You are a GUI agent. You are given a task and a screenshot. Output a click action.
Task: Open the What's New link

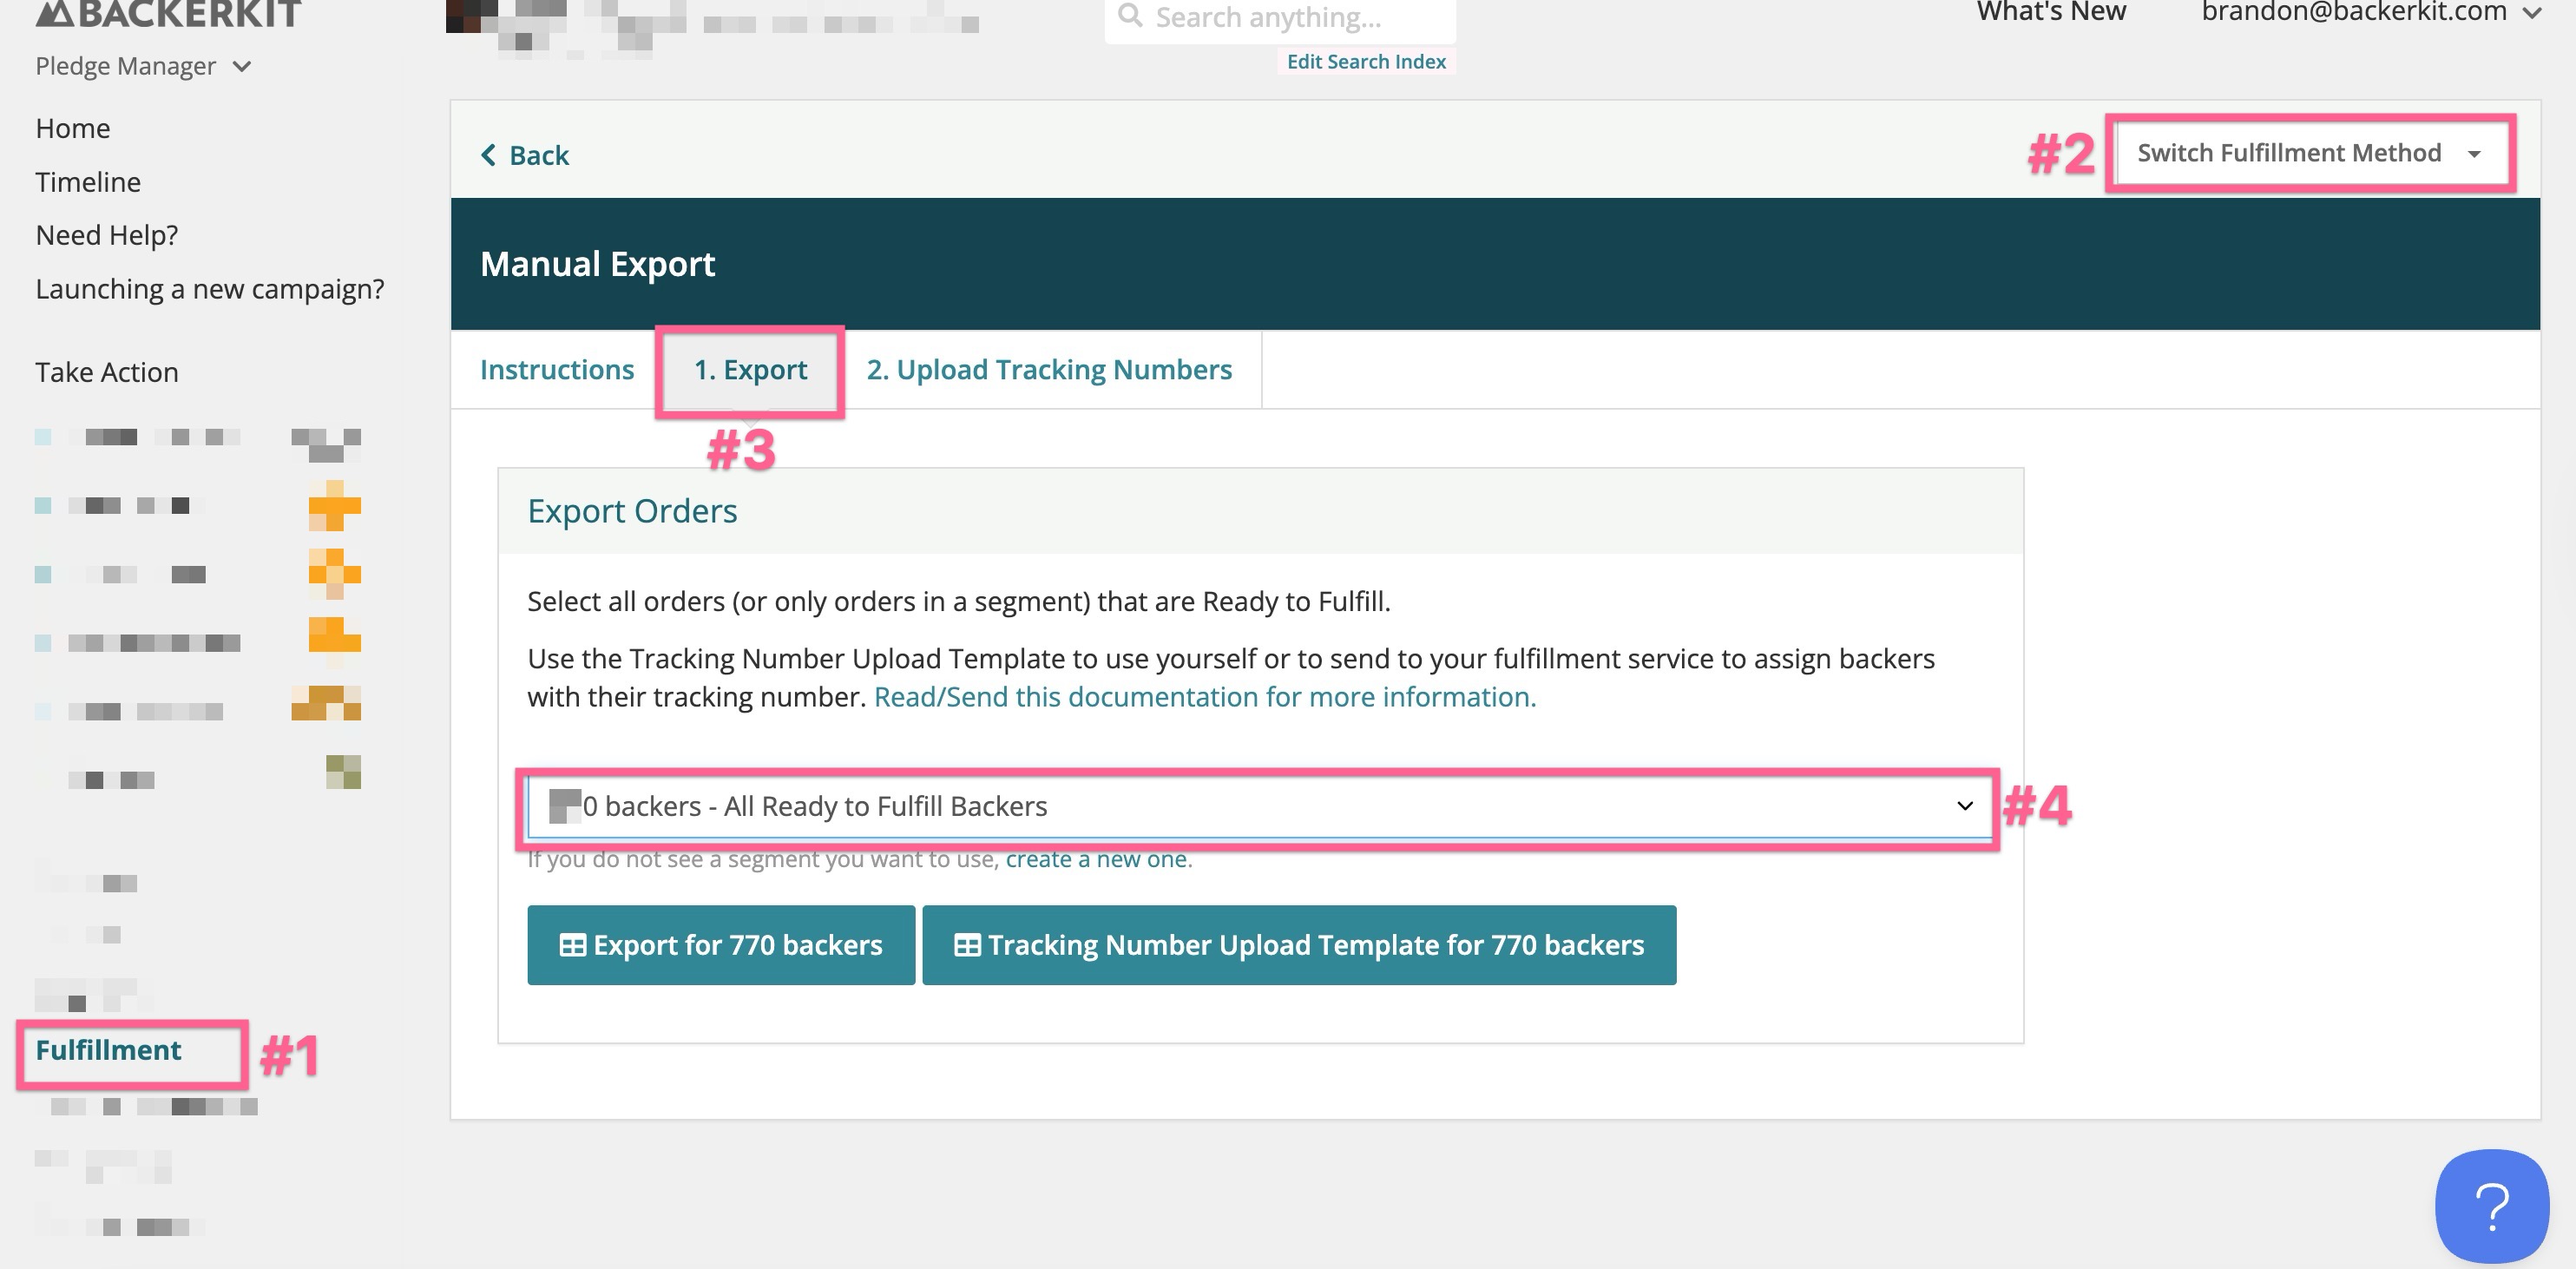point(2051,12)
